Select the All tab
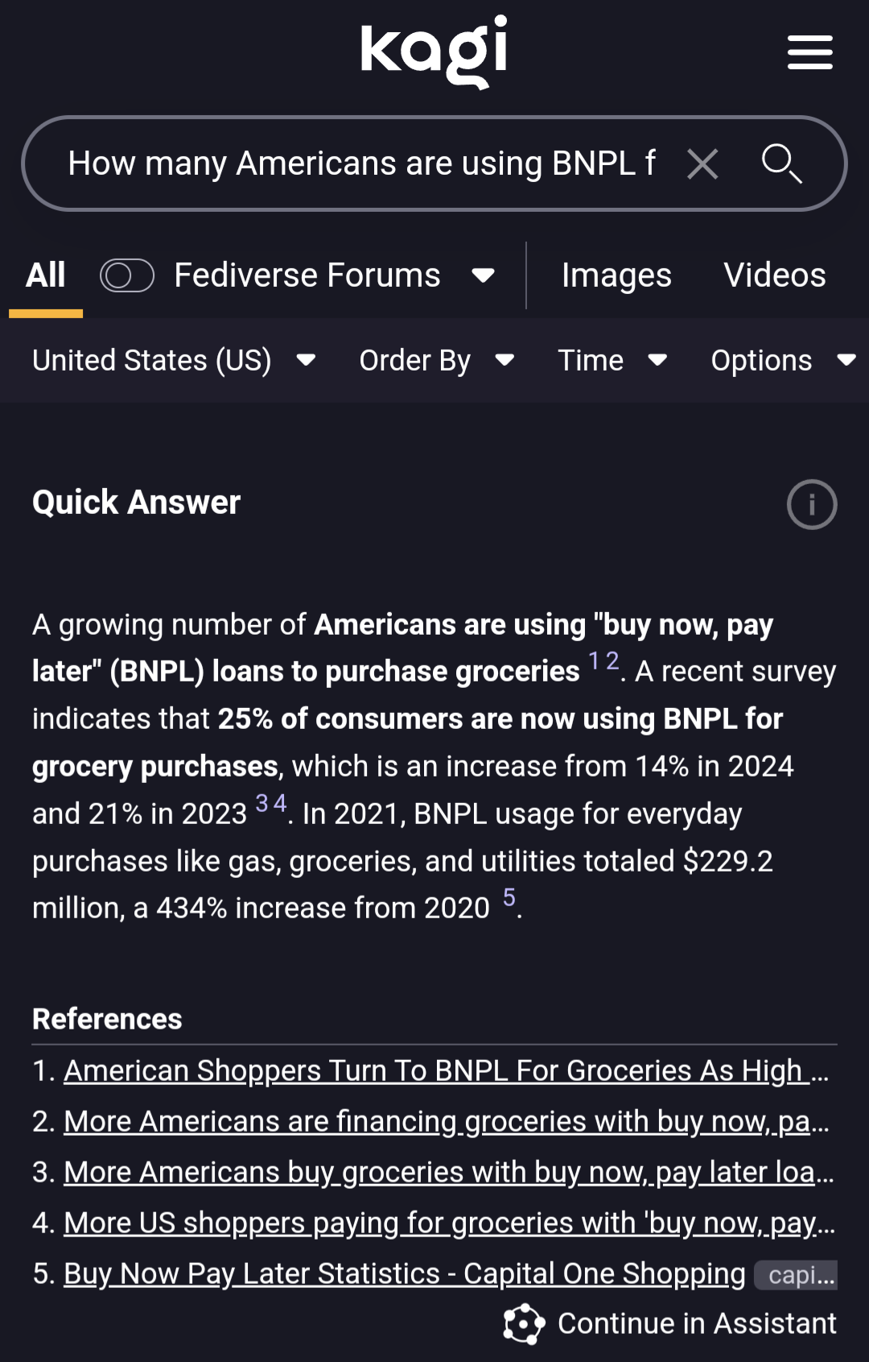Viewport: 869px width, 1362px height. pyautogui.click(x=46, y=275)
